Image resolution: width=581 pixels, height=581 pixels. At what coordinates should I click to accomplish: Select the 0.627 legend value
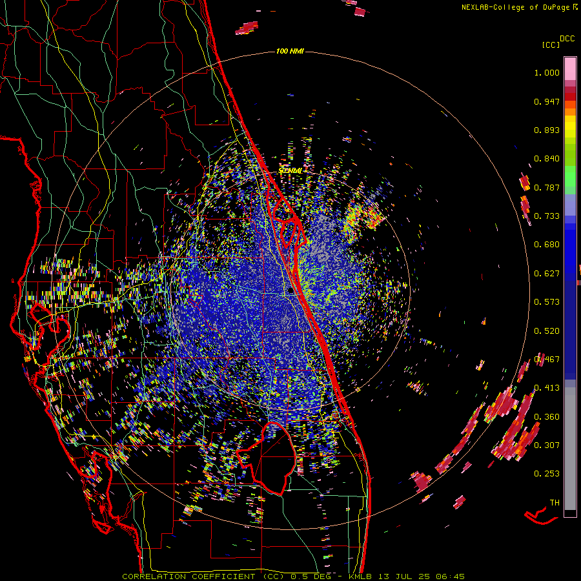(x=547, y=274)
